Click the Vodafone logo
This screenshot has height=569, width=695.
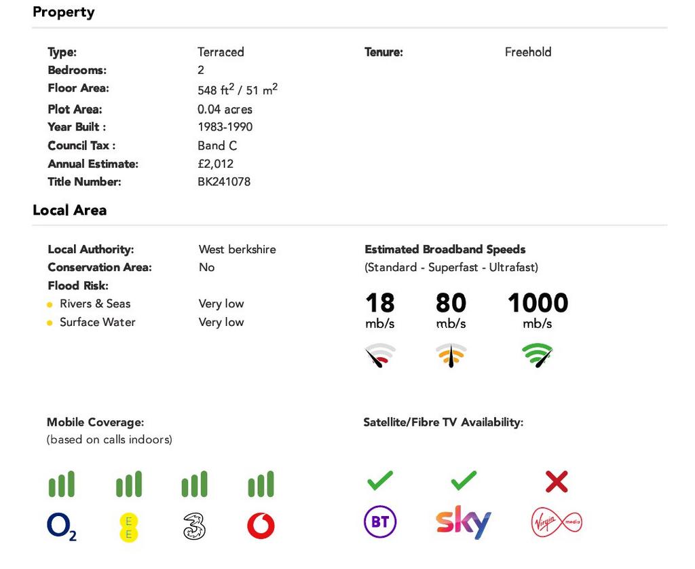pyautogui.click(x=261, y=526)
